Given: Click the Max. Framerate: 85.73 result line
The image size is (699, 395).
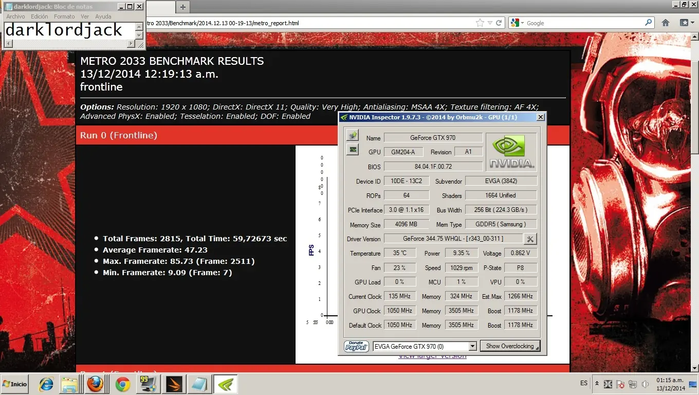Looking at the screenshot, I should coord(178,261).
